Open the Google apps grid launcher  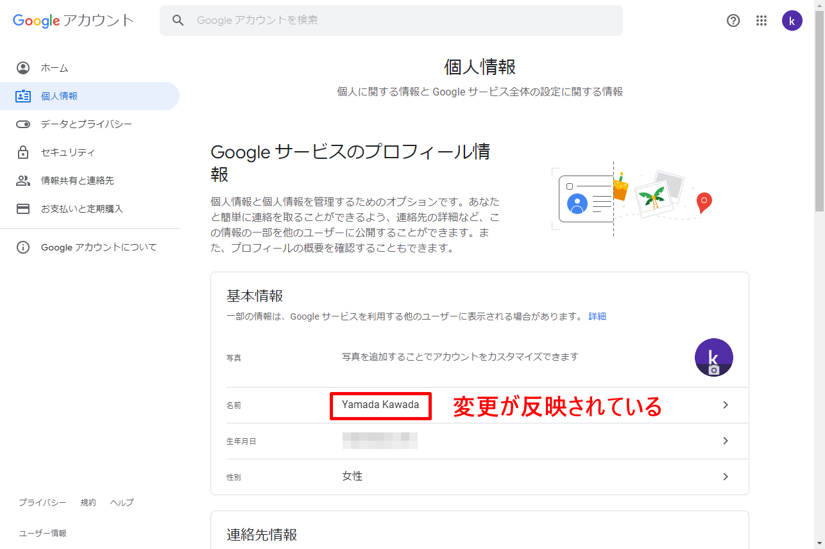click(x=761, y=20)
